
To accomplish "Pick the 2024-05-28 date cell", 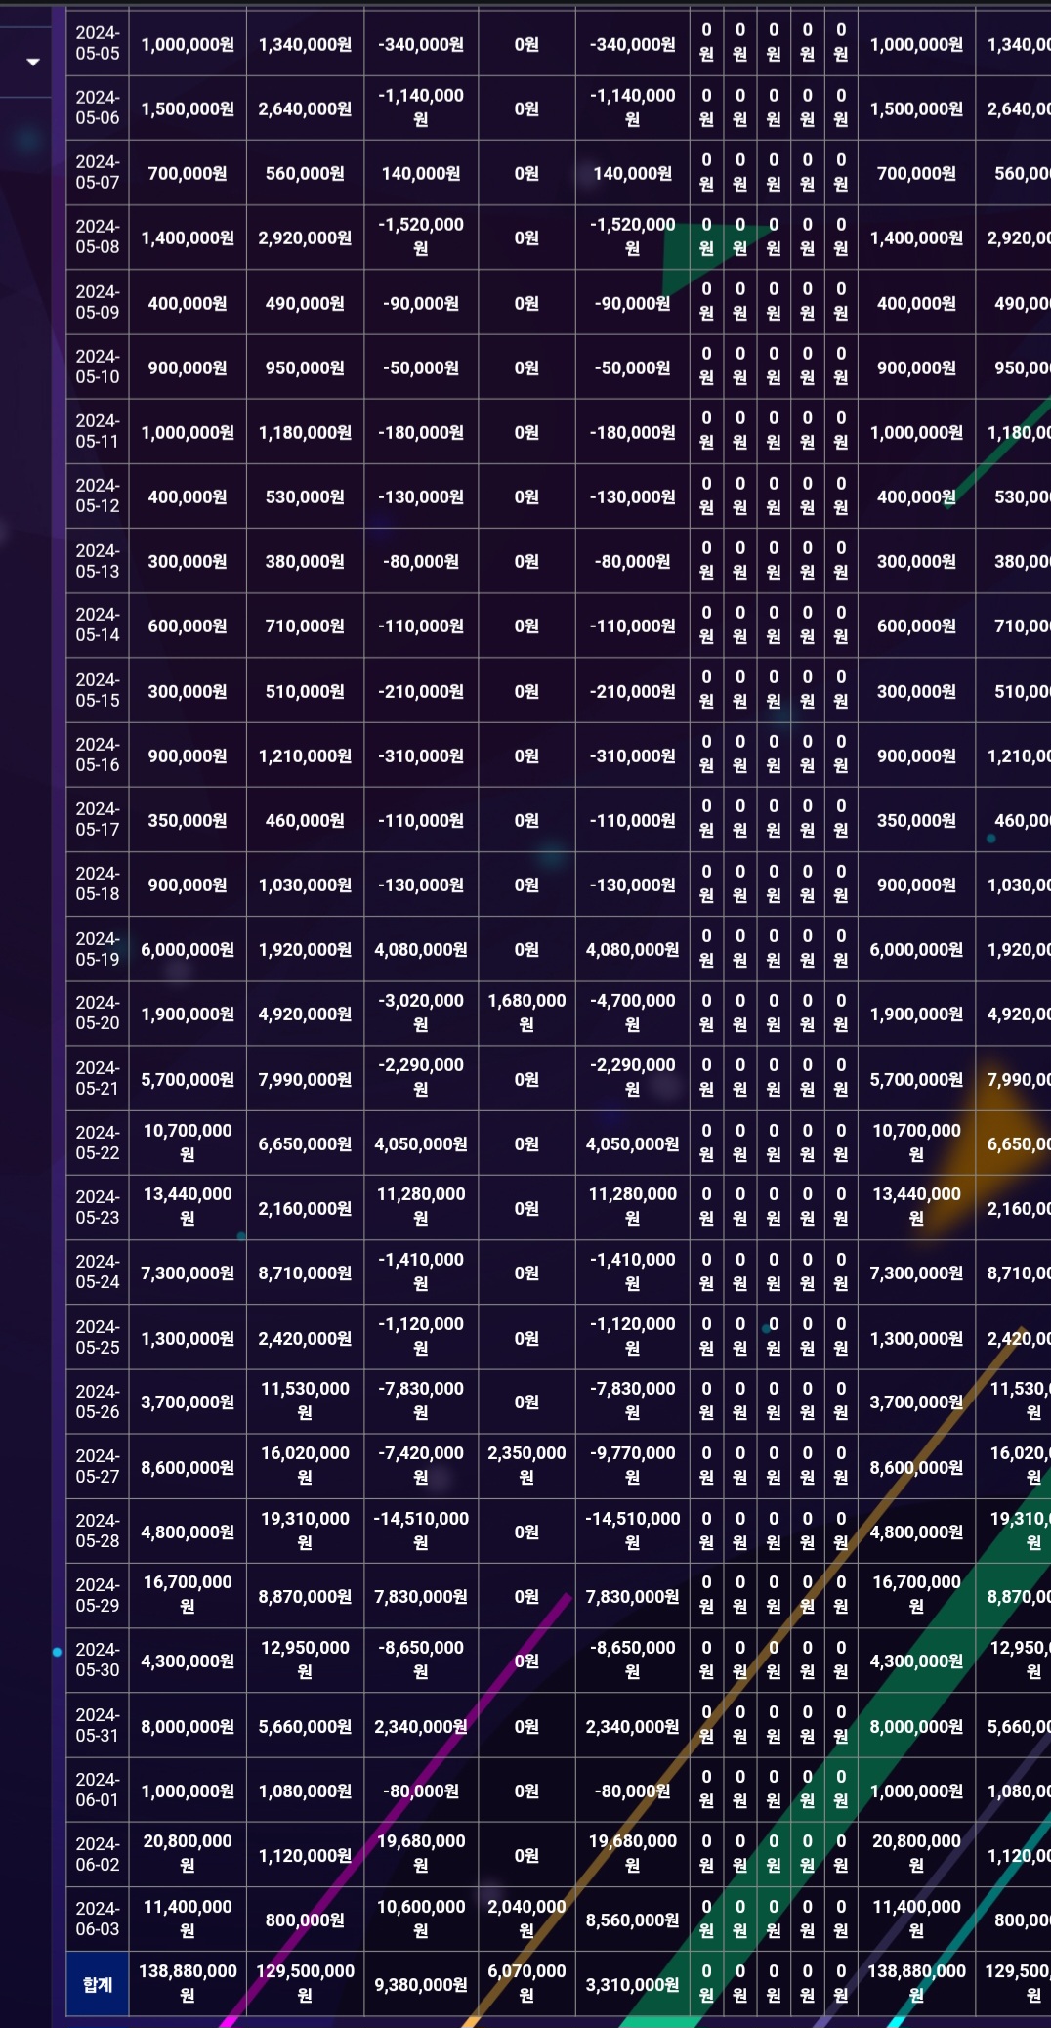I will [98, 1532].
